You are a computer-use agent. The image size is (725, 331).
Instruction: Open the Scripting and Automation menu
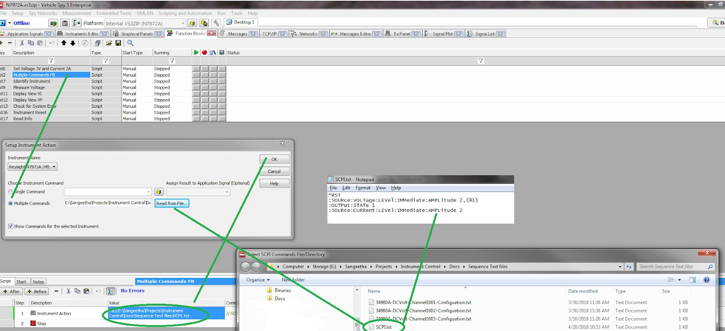point(185,13)
